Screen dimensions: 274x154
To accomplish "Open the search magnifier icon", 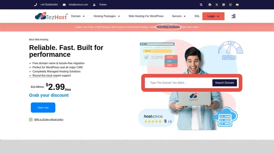I will pos(201,5).
